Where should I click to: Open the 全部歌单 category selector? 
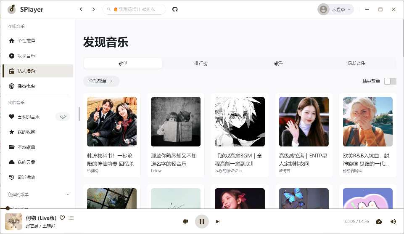coord(101,81)
